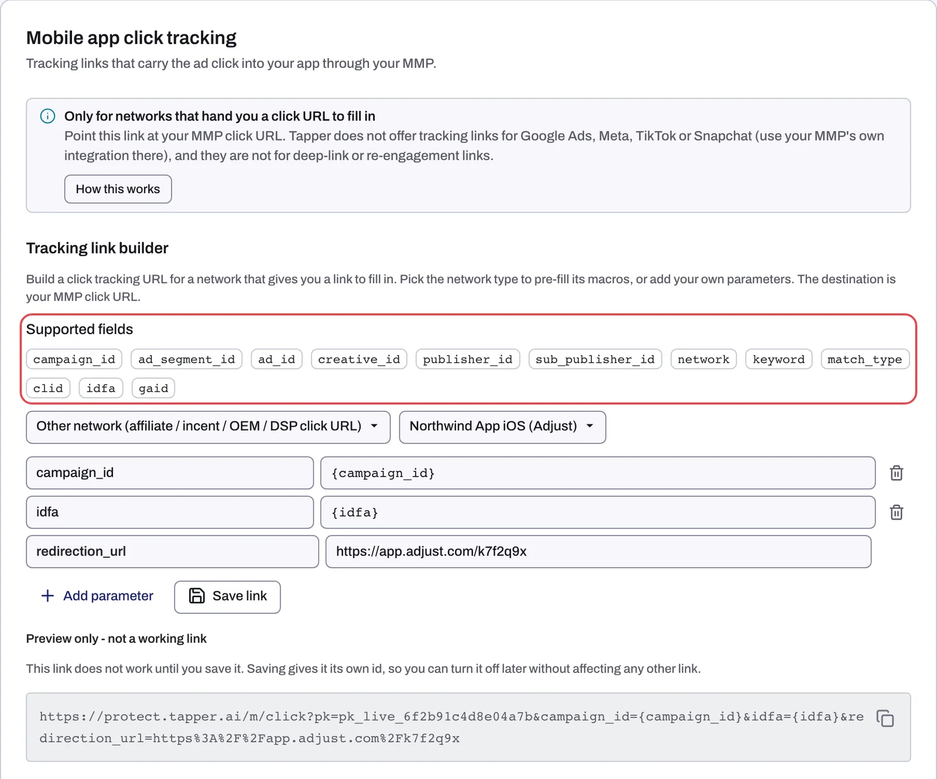937x779 pixels.
Task: Click the preview URL text block
Action: (x=452, y=727)
